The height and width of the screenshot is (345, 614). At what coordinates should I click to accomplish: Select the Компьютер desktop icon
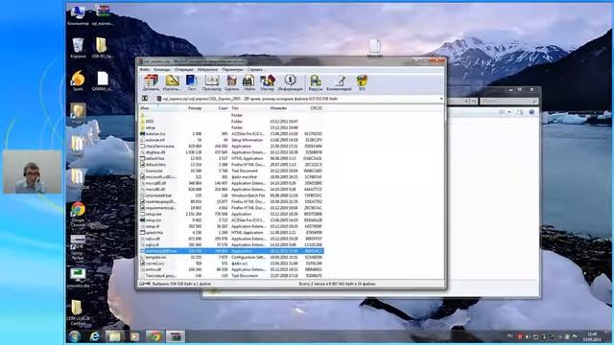tap(78, 15)
